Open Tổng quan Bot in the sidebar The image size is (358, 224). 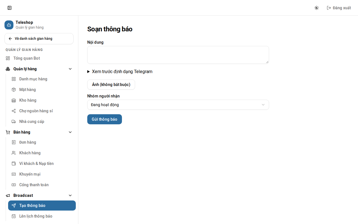(39, 58)
